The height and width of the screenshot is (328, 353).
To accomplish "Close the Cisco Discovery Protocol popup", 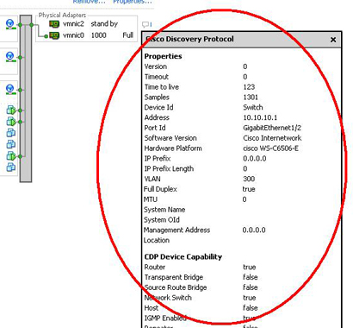I will [x=333, y=40].
